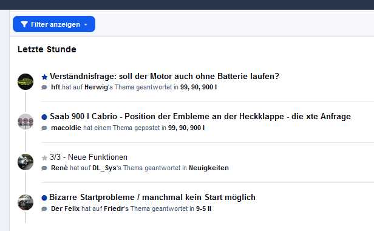
Task: Click the comment bubble icon beside macoldie
Action: pyautogui.click(x=44, y=128)
